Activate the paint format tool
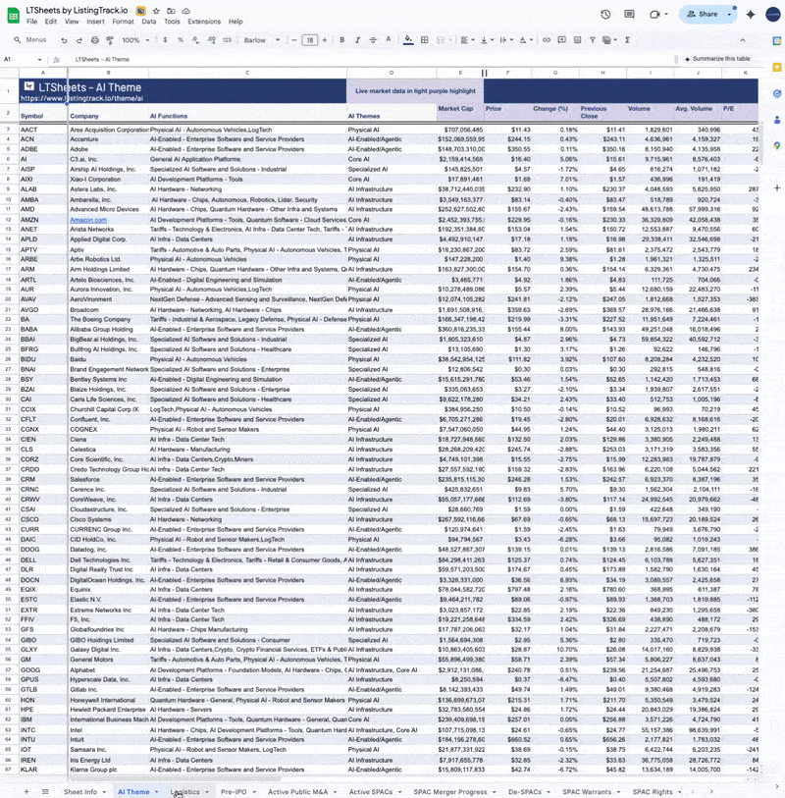 [110, 40]
